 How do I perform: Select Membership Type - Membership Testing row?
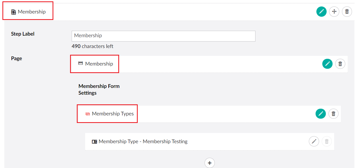(143, 142)
